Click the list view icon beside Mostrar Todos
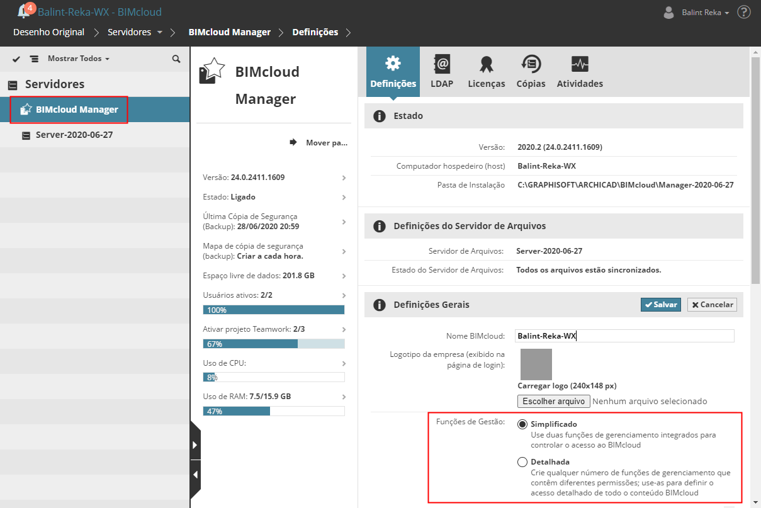The width and height of the screenshot is (761, 508). [34, 59]
